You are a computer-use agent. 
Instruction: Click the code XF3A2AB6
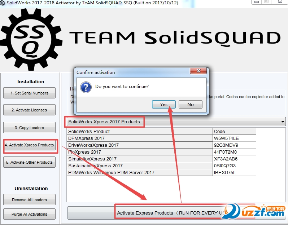click(x=226, y=159)
